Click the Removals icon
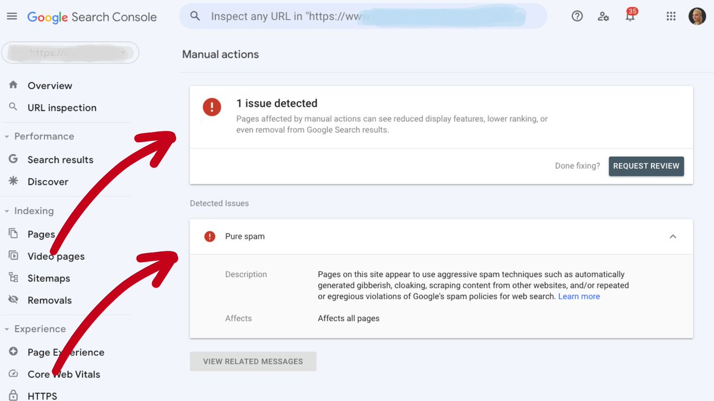This screenshot has width=714, height=401. tap(13, 299)
